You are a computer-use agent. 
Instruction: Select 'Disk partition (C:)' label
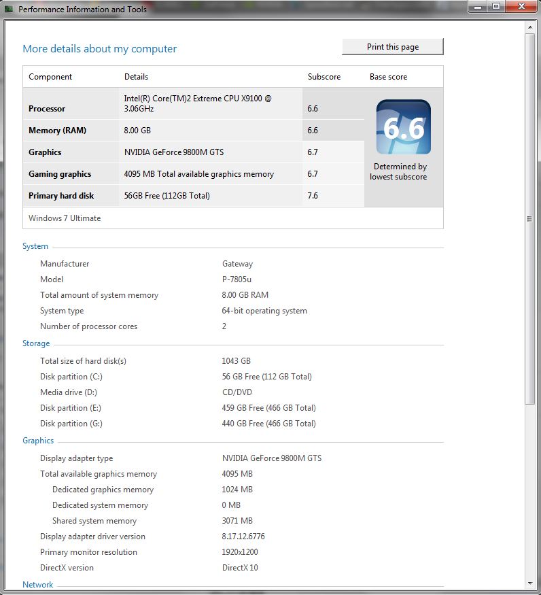[71, 377]
